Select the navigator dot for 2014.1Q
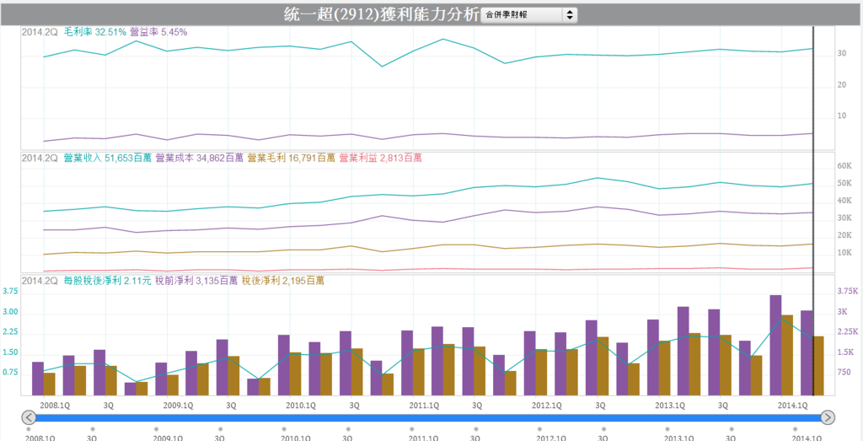The width and height of the screenshot is (863, 441). click(795, 429)
